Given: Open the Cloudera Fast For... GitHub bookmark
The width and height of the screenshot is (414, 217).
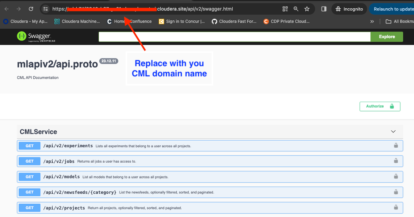Looking at the screenshot, I should (x=234, y=22).
